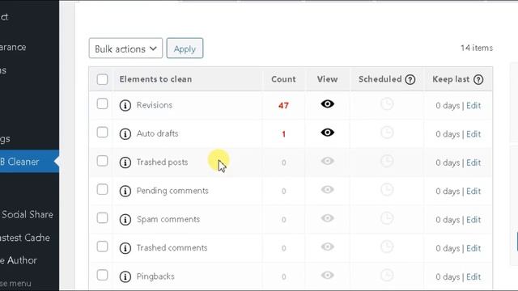
Task: Click the Apply button
Action: point(185,48)
